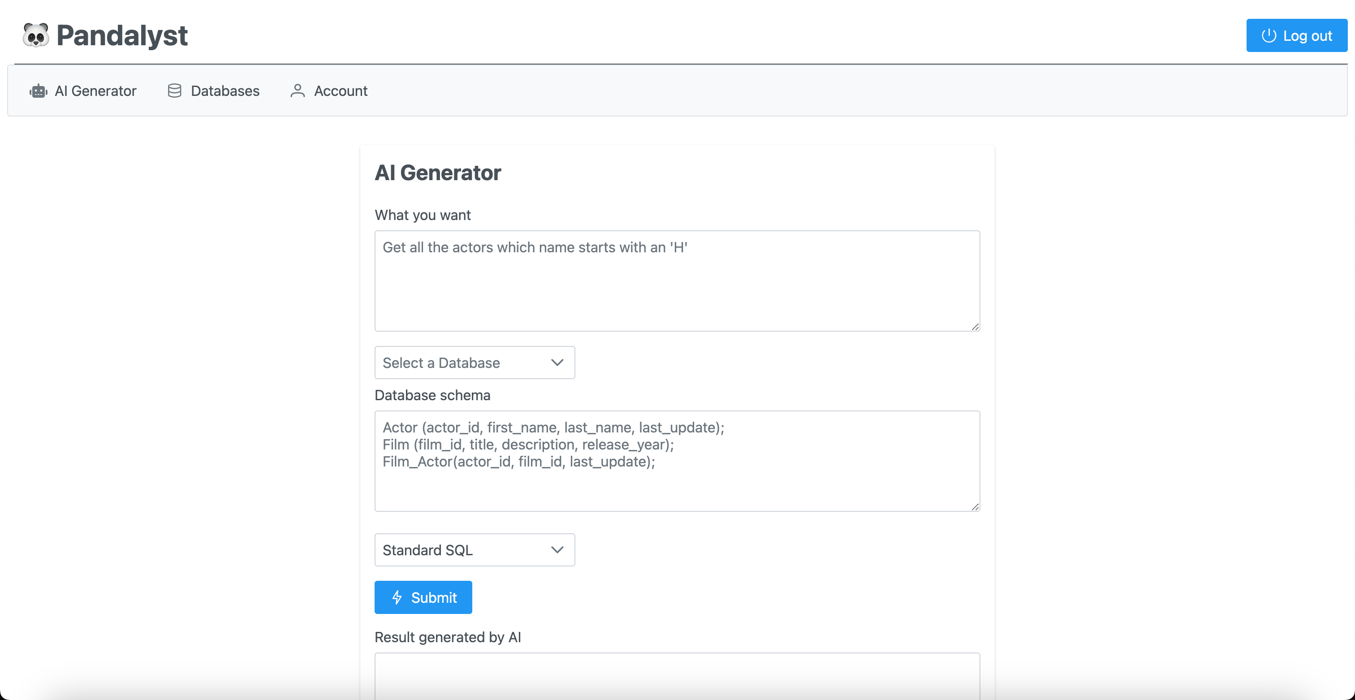
Task: Submit the AI query request
Action: click(423, 597)
